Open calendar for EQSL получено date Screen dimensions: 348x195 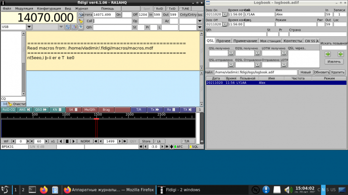[x=258, y=53]
